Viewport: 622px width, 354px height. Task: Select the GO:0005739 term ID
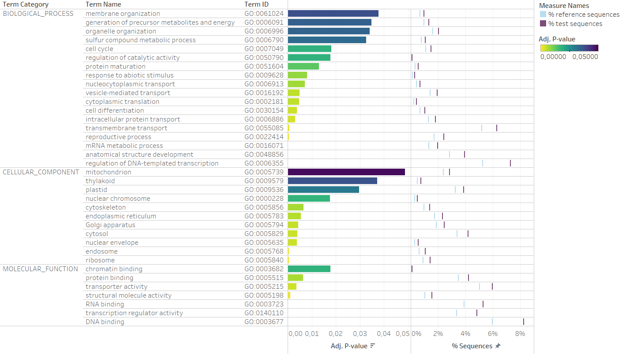pyautogui.click(x=264, y=172)
